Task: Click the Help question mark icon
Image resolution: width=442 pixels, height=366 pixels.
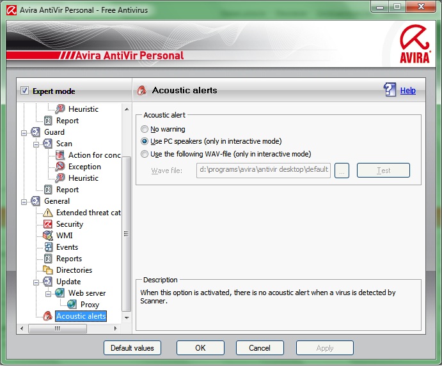Action: tap(390, 90)
